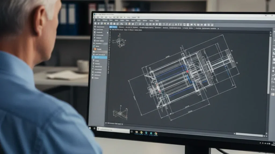Open the blue-highlighted tab above the drawing canvas

click(x=113, y=27)
